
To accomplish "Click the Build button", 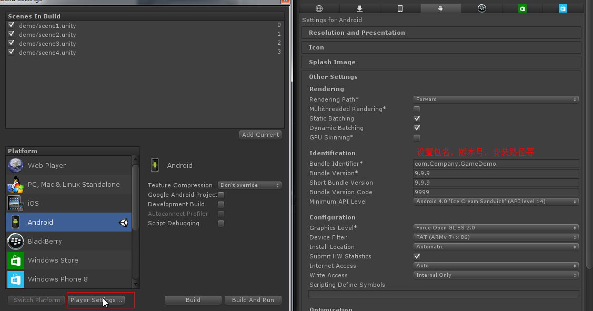I will [x=193, y=300].
